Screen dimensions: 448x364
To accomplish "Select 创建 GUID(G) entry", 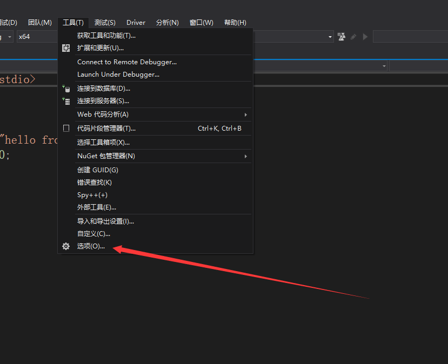I will [x=98, y=170].
